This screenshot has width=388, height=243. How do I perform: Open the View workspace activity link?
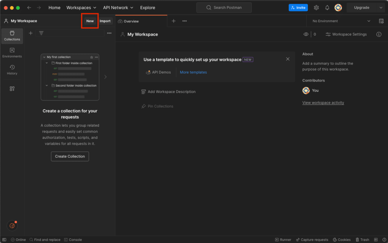click(323, 103)
